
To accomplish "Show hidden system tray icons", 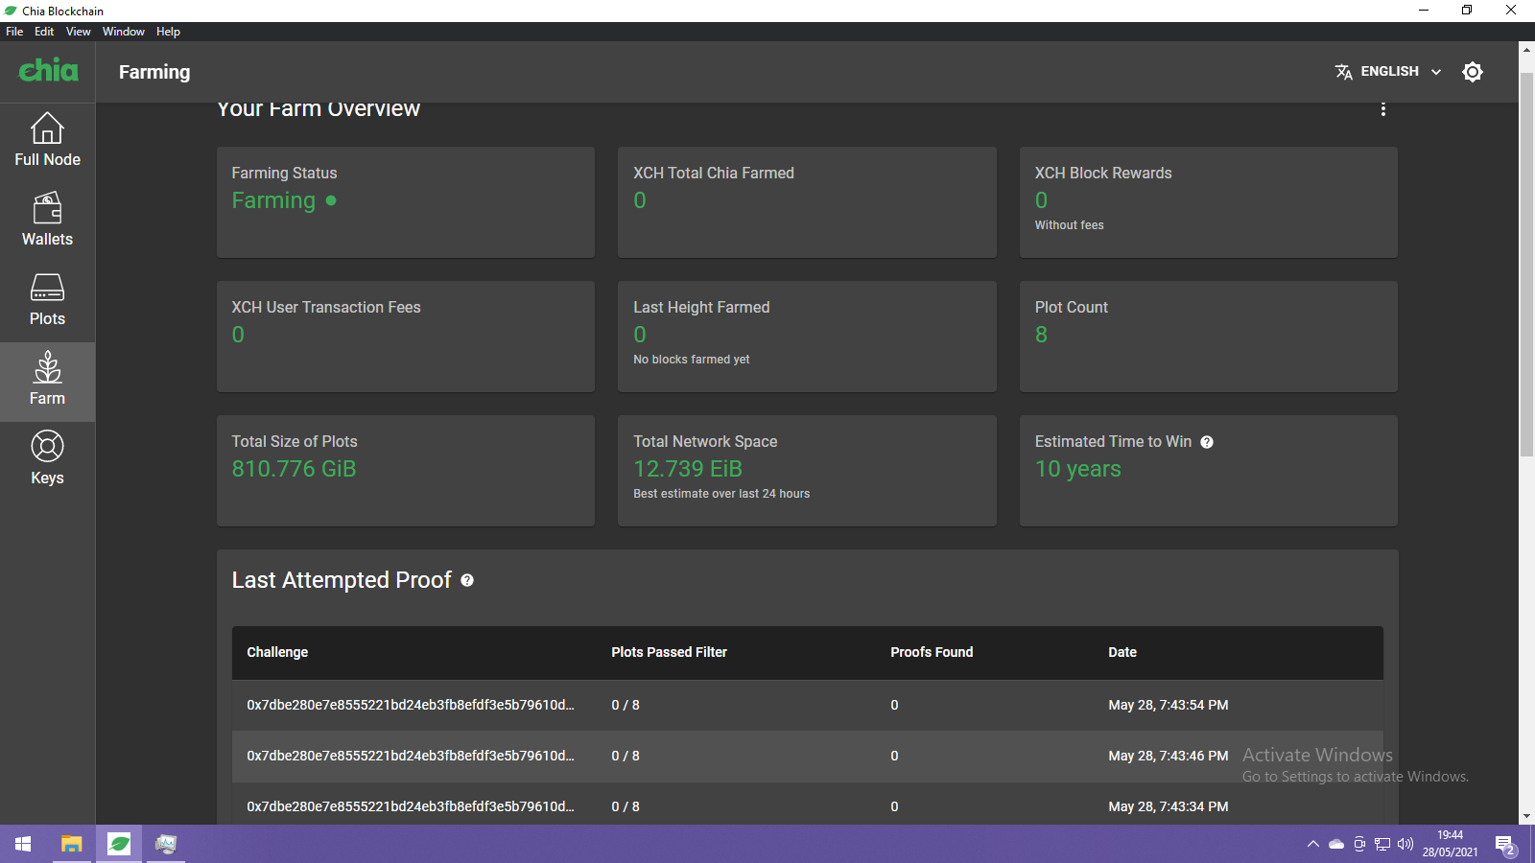I will pyautogui.click(x=1312, y=844).
